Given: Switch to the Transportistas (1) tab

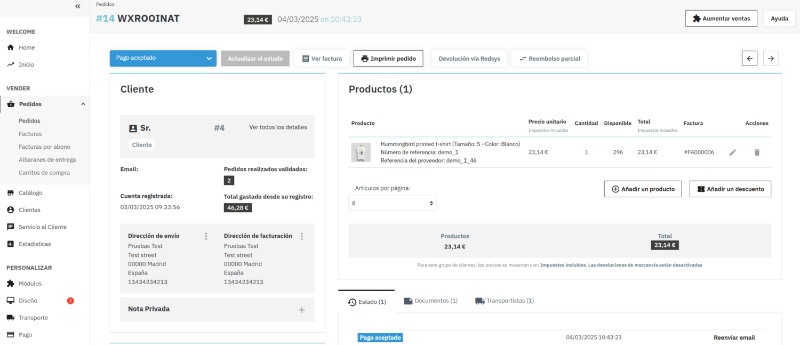Looking at the screenshot, I should click(504, 301).
